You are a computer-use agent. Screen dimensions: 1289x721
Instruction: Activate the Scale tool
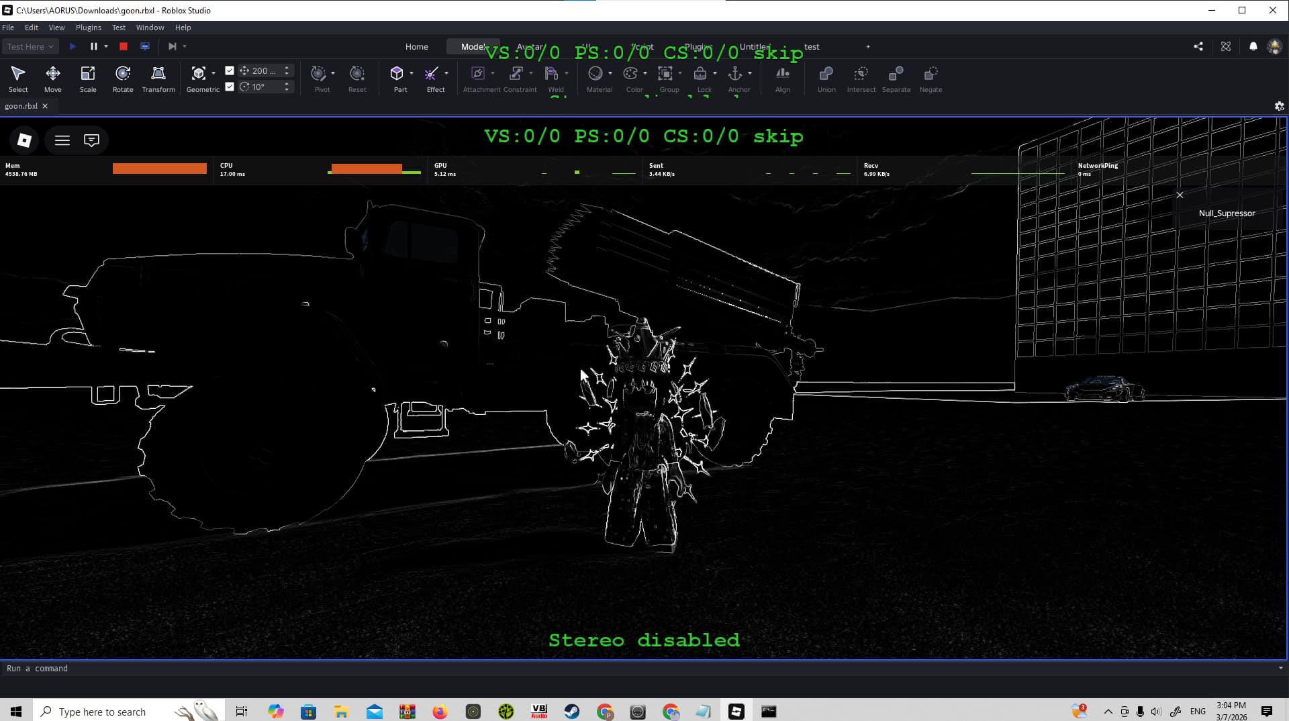(88, 79)
